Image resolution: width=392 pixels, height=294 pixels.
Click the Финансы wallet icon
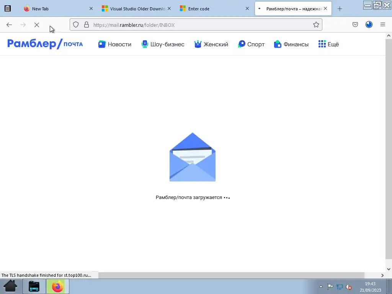(x=278, y=44)
